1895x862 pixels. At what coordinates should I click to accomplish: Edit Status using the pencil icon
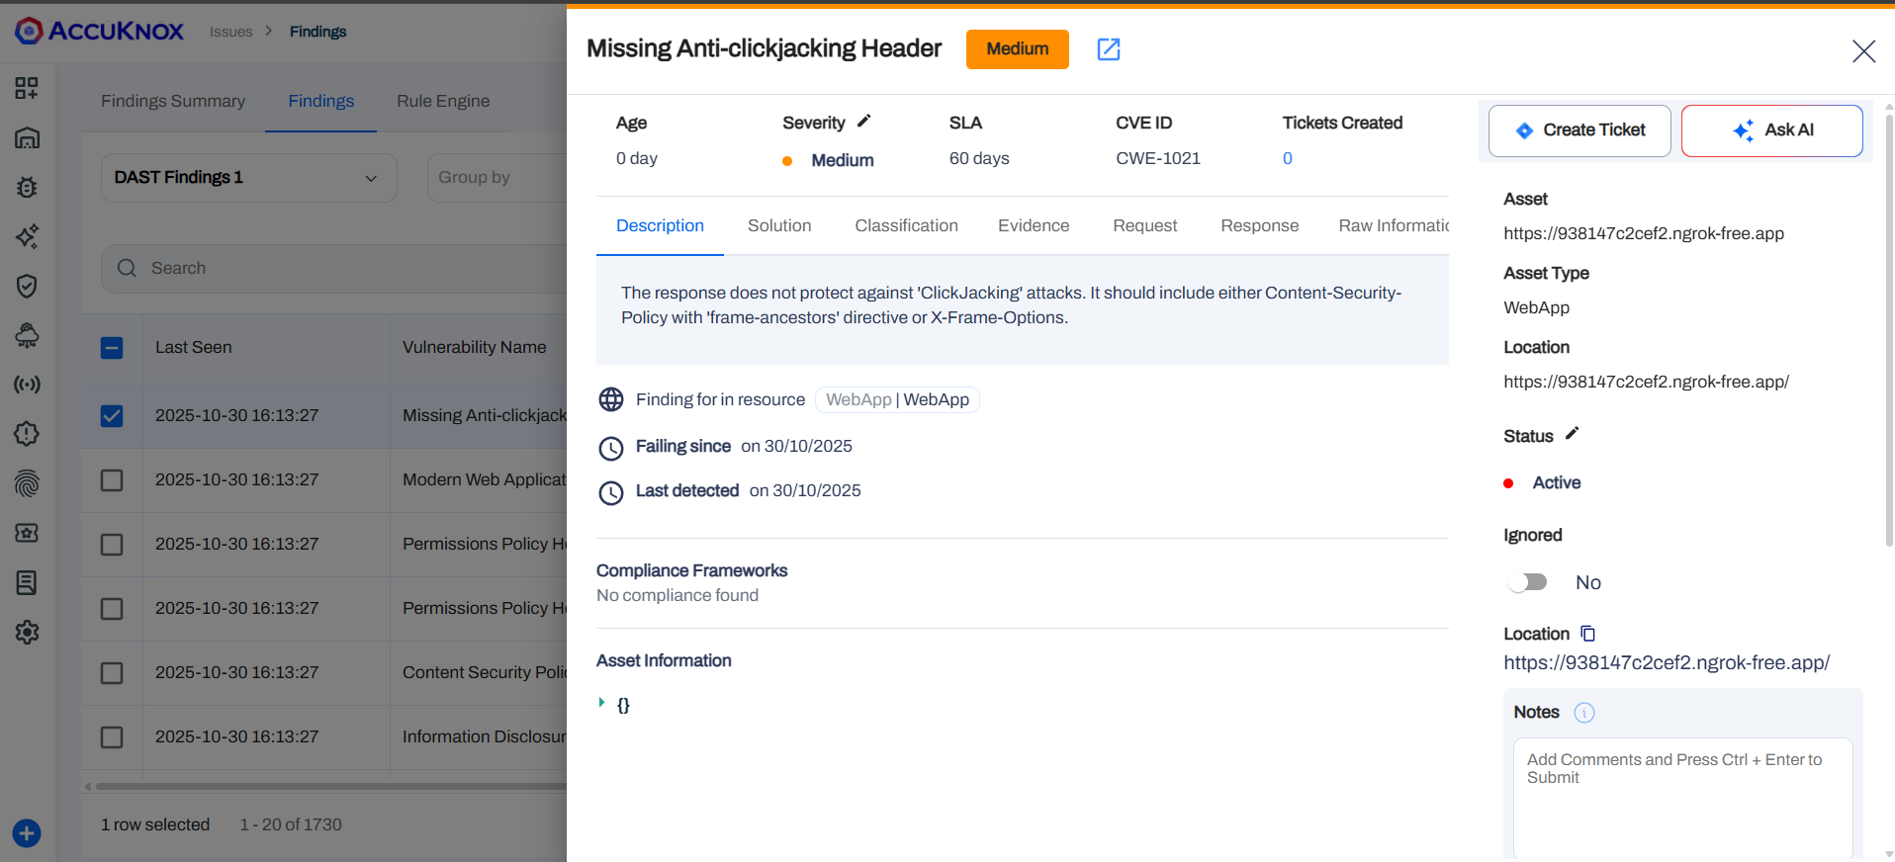tap(1572, 434)
